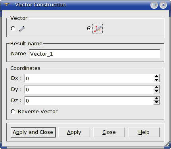171x149 pixels.
Task: Focus the Name field containing Vector_1
Action: pos(94,54)
